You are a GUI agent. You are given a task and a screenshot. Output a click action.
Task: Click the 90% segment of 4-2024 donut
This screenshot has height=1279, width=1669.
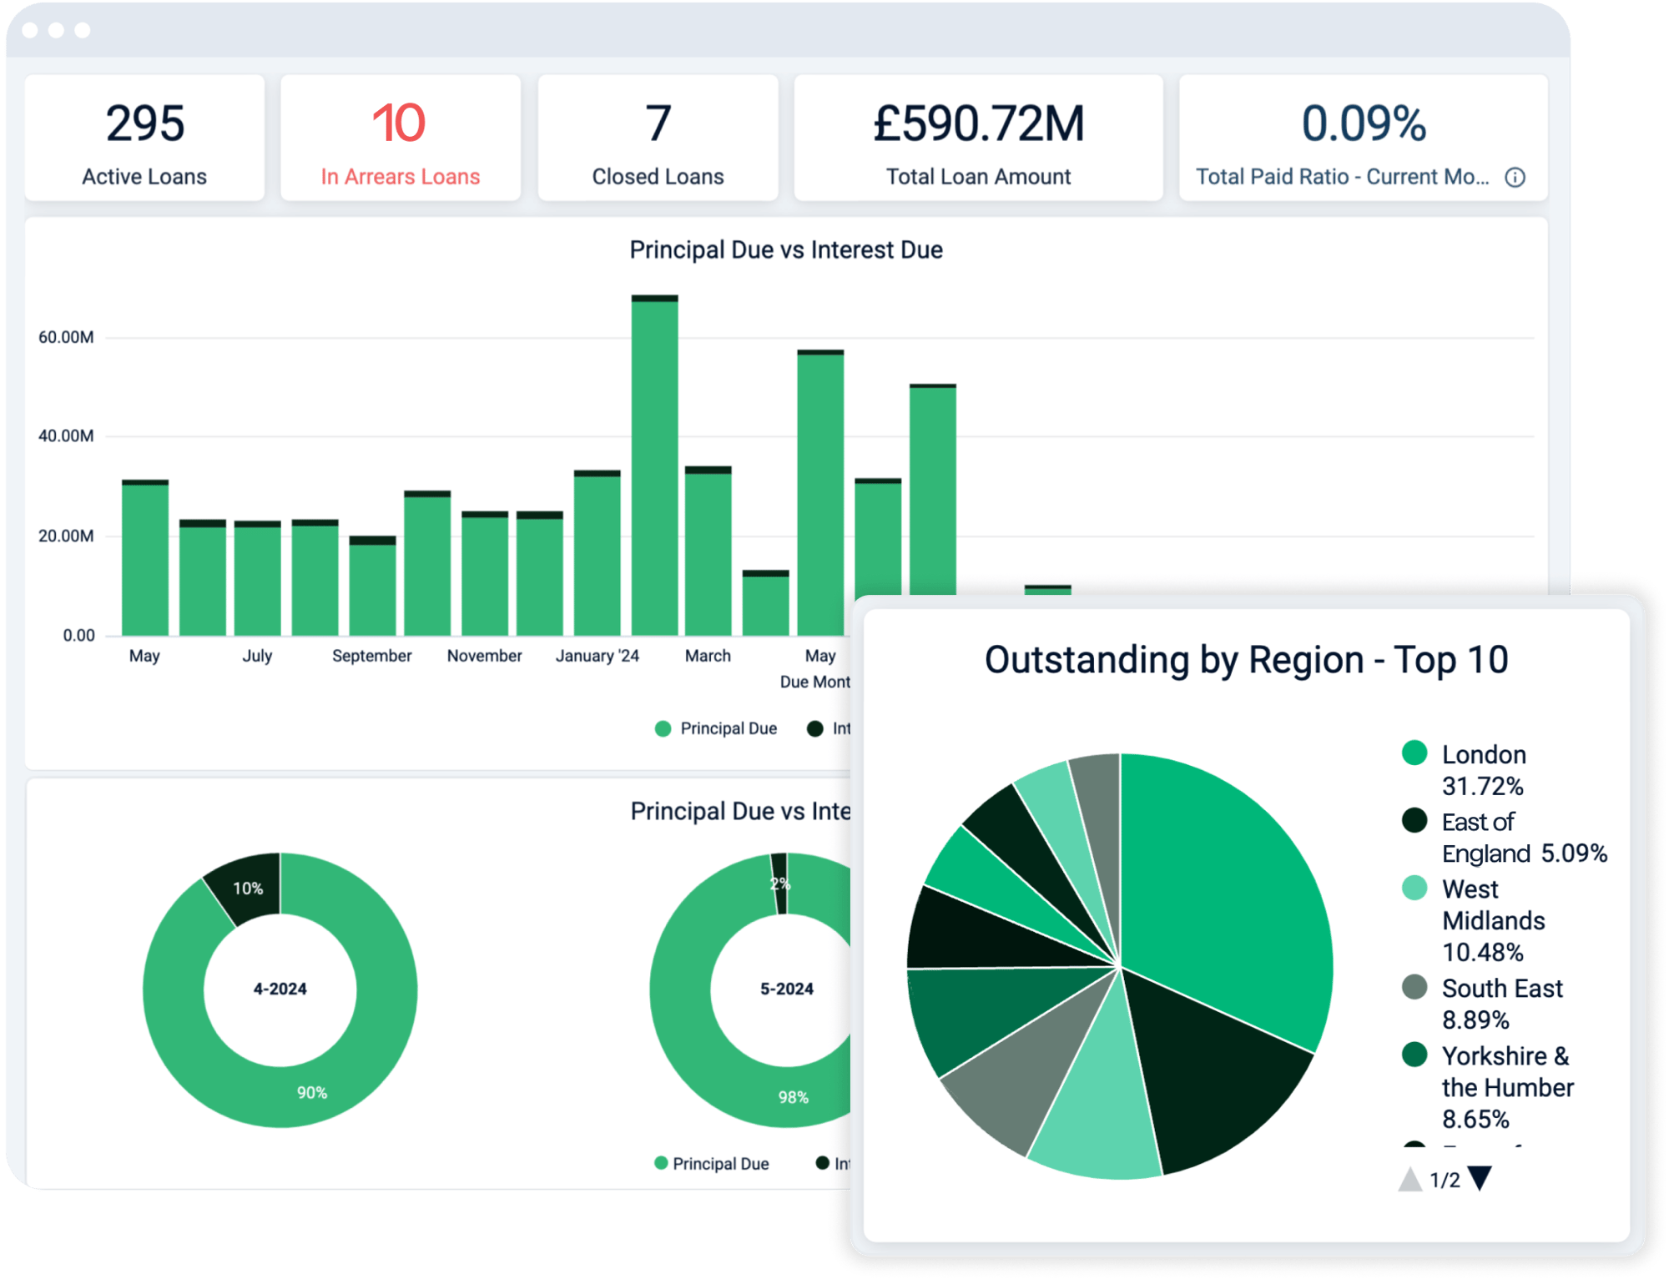pyautogui.click(x=312, y=1092)
